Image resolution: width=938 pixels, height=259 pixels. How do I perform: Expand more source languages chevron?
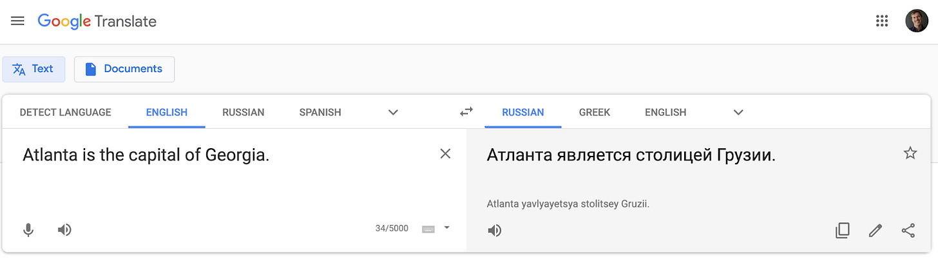[x=393, y=112]
